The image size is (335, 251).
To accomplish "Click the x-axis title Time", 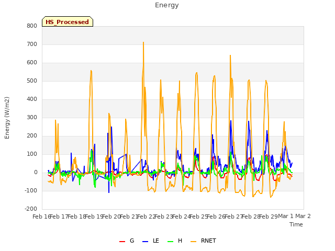I will pyautogui.click(x=296, y=224).
